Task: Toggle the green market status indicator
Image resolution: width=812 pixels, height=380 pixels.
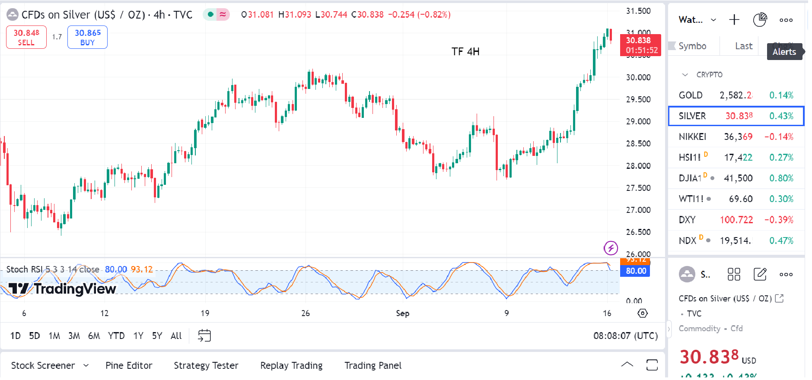Action: point(210,15)
